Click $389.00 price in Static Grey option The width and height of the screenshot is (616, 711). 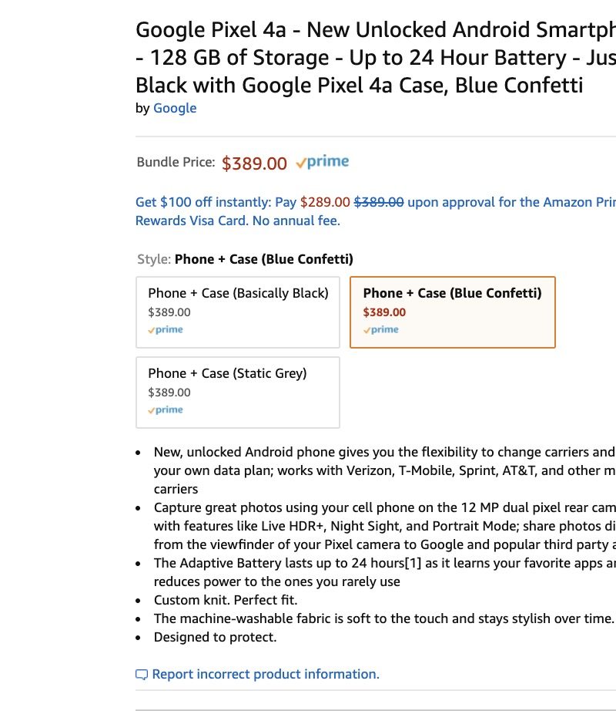pyautogui.click(x=169, y=393)
